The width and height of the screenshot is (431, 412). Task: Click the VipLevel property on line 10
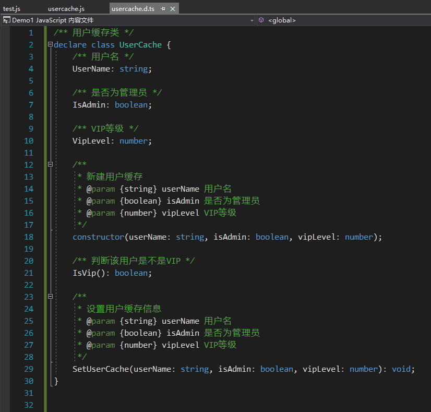(91, 141)
